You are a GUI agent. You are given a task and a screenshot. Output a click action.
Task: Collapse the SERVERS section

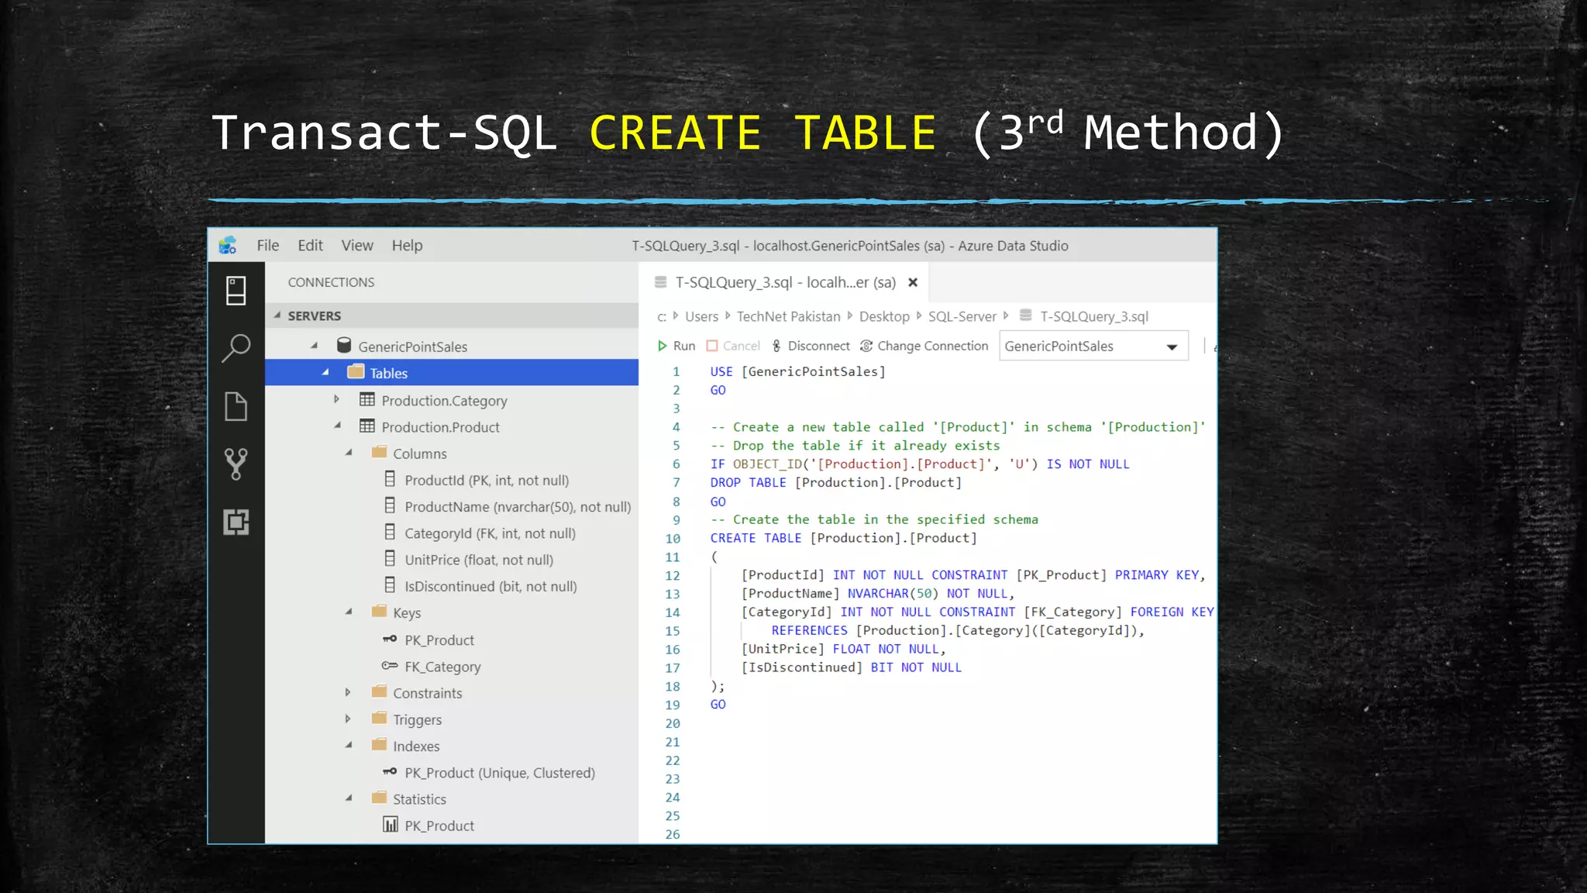pyautogui.click(x=277, y=315)
